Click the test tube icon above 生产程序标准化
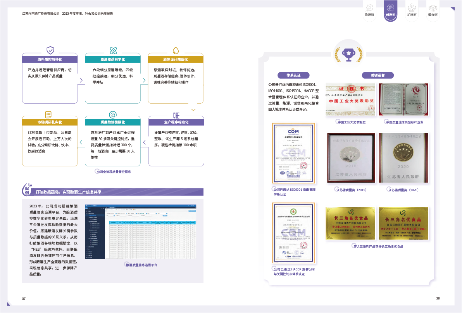 tap(176, 115)
